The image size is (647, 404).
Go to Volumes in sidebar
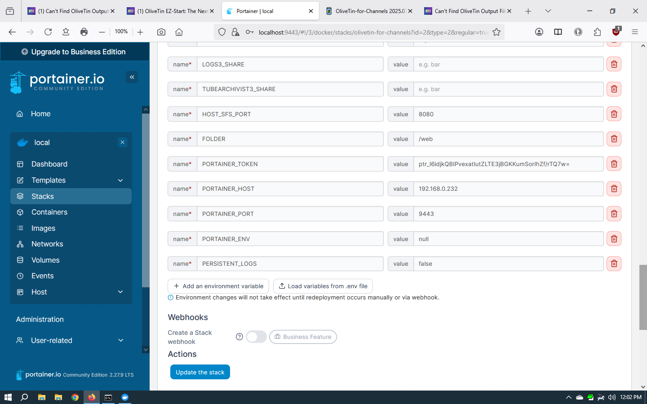pos(45,260)
